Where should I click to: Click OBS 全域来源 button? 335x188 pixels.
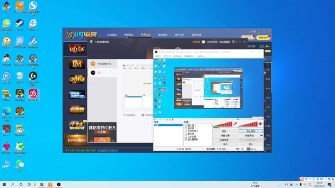point(225,140)
